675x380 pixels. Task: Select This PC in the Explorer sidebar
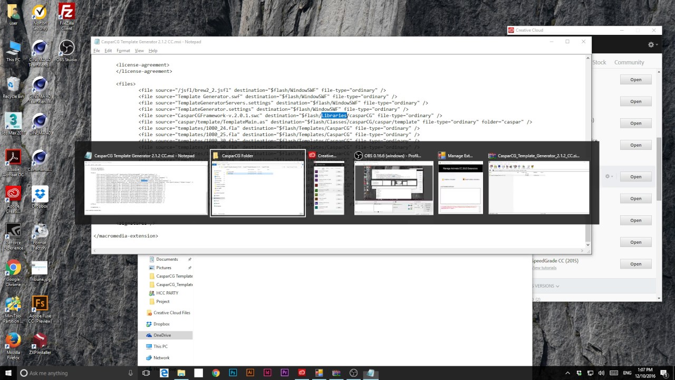pos(160,347)
